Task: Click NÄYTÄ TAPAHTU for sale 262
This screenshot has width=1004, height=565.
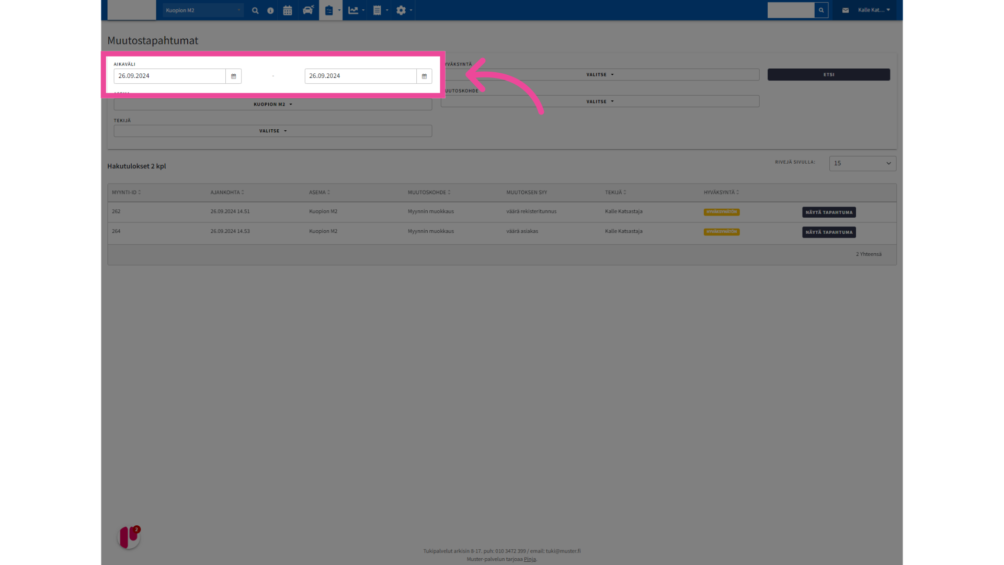Action: (x=829, y=212)
